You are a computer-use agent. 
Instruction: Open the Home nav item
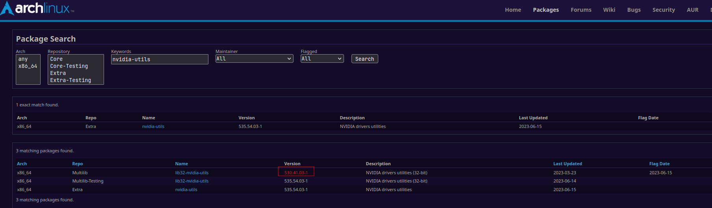pos(513,10)
